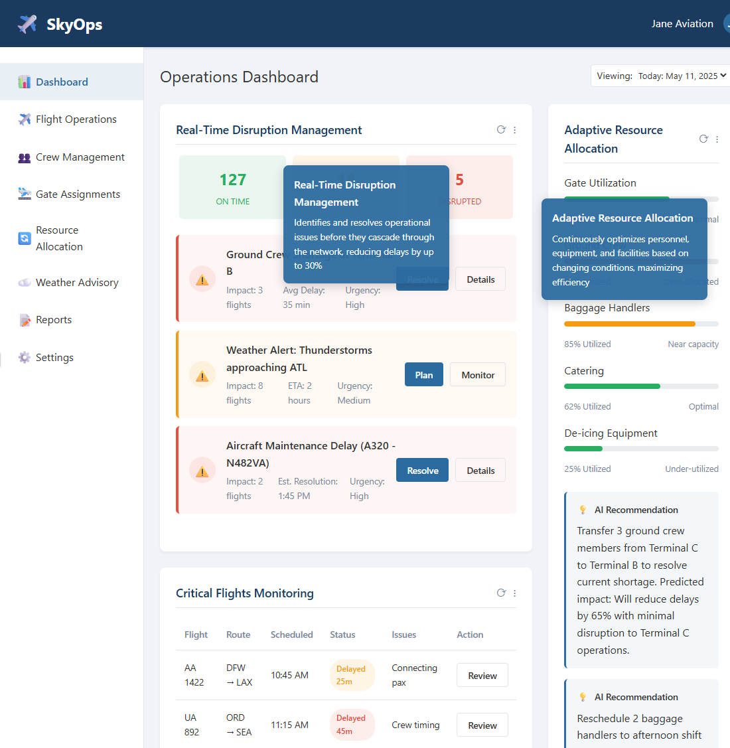Click the Jane Aviation user name

[x=682, y=24]
